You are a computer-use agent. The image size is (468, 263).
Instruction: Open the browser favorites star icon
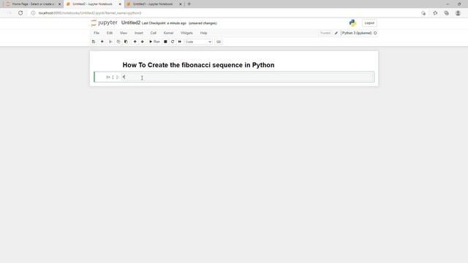(435, 13)
